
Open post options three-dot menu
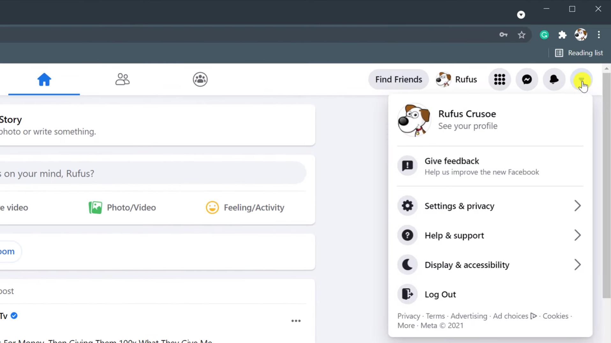coord(296,321)
